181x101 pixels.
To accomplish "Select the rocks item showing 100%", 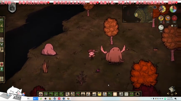I will [94, 94].
